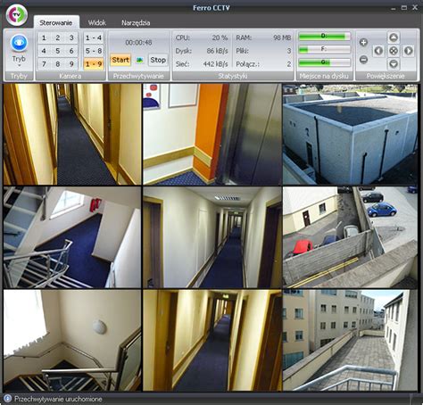Pan the view up with the arrow icon
Viewport: 423px width, 405px height.
pos(394,37)
